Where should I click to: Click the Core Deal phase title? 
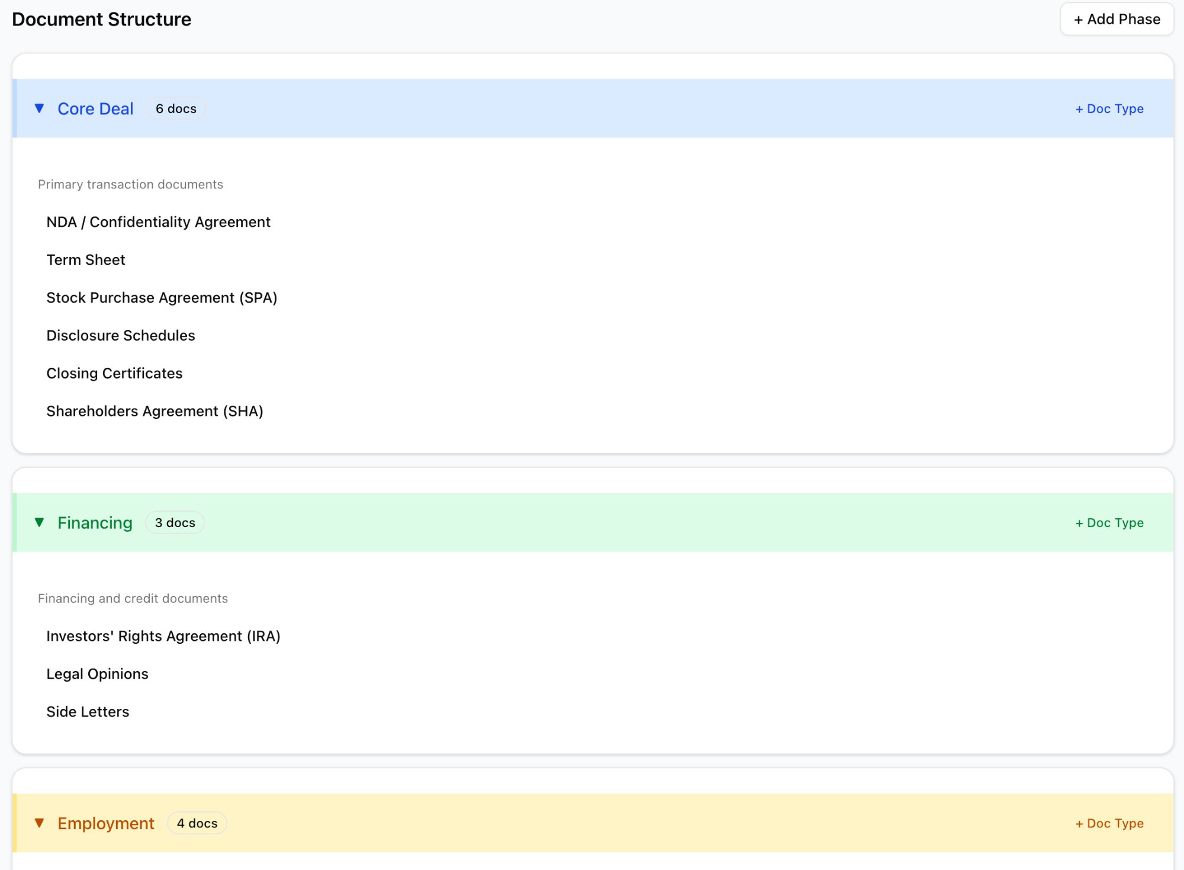pyautogui.click(x=95, y=108)
